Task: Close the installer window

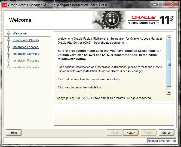Action: (x=172, y=4)
